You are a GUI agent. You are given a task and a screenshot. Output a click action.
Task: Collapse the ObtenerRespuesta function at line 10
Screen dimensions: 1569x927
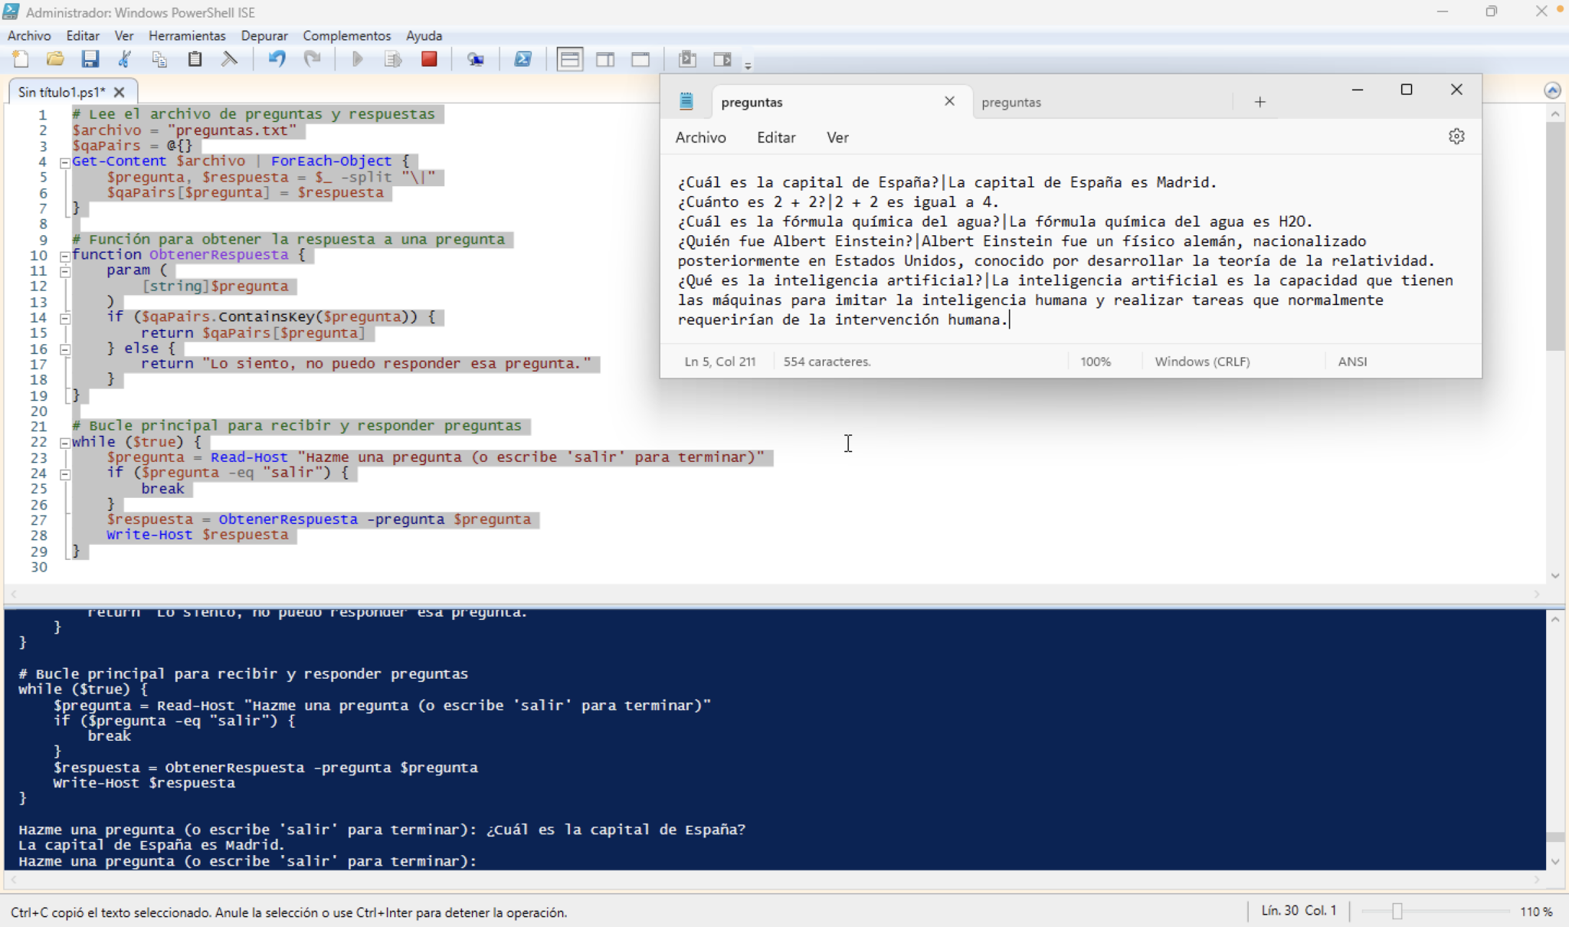pos(65,256)
